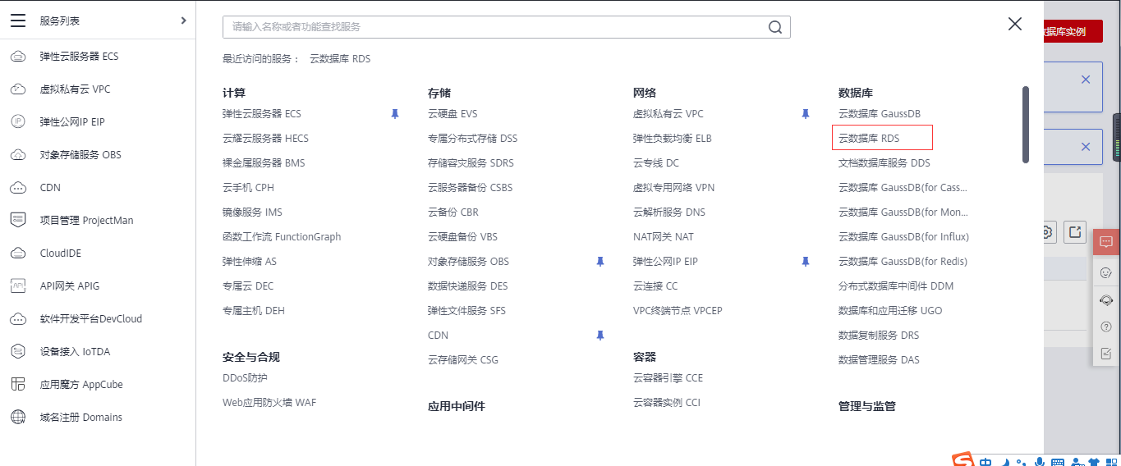
Task: Unpin 弹性公网IP EIP in the 网络 list
Action: pos(806,262)
